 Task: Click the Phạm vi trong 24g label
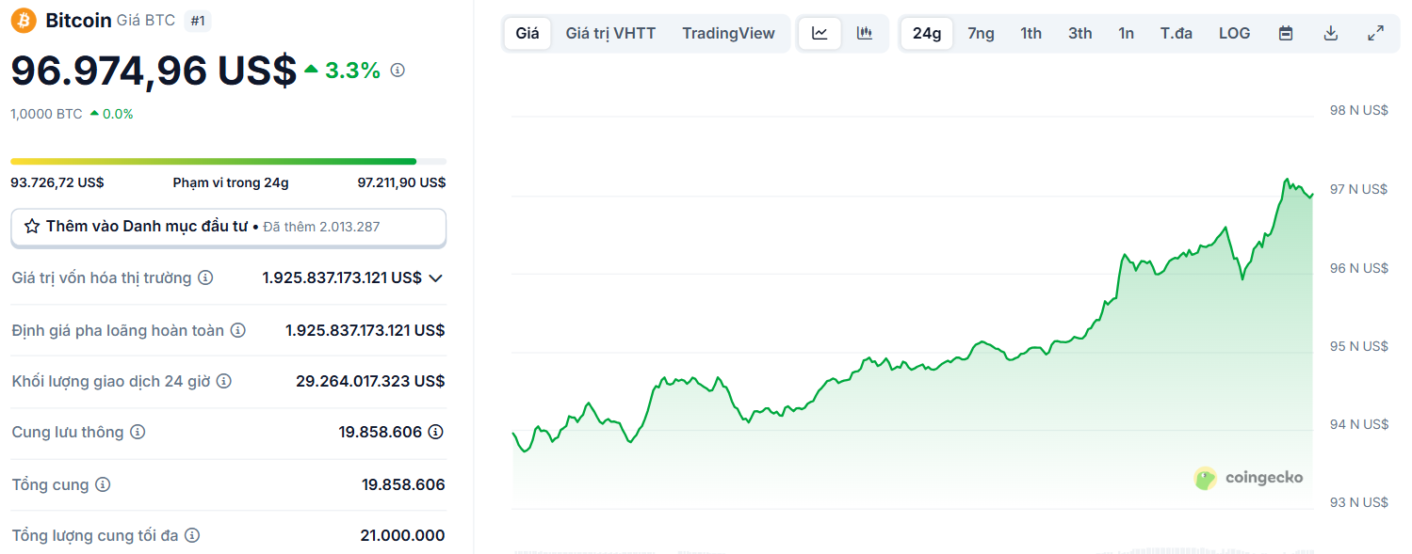[x=231, y=182]
